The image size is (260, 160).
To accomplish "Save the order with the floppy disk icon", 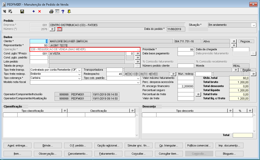I will coord(22,11).
